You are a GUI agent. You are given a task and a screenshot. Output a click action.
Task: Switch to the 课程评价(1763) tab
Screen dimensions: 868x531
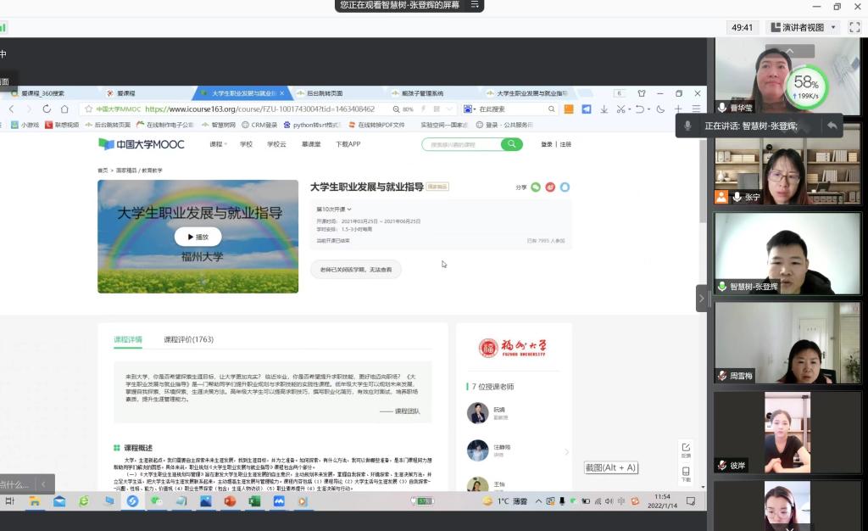point(188,339)
